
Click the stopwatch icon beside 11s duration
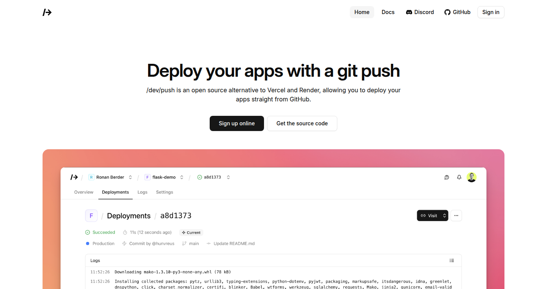[x=125, y=232]
